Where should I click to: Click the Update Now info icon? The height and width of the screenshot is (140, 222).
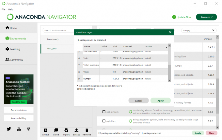pyautogui.click(x=174, y=17)
